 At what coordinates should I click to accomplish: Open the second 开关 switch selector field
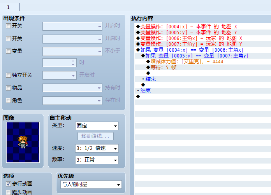pos(72,39)
